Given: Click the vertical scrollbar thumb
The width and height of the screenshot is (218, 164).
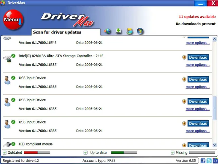Looking at the screenshot, I should click(214, 108).
